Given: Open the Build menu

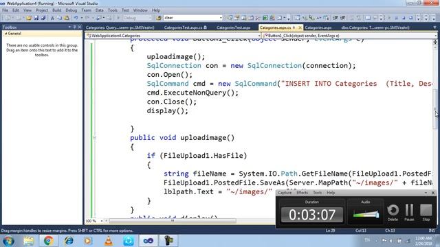Looking at the screenshot, I should pyautogui.click(x=56, y=10).
